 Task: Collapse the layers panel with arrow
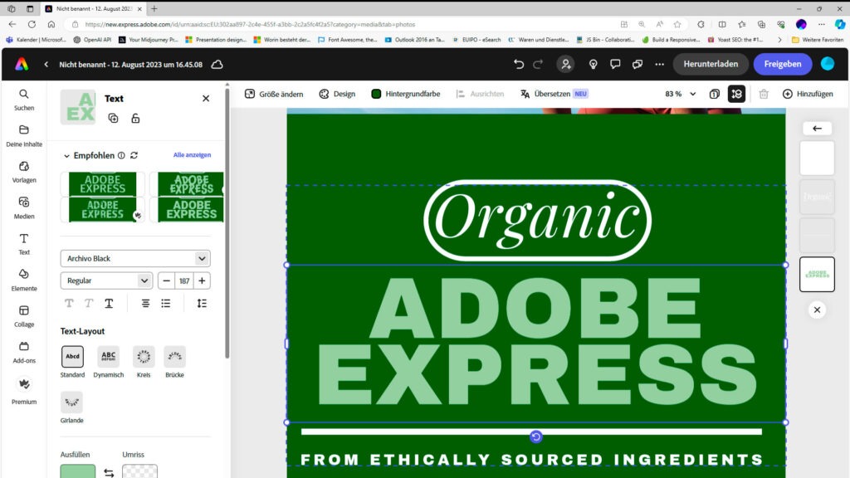(x=817, y=129)
